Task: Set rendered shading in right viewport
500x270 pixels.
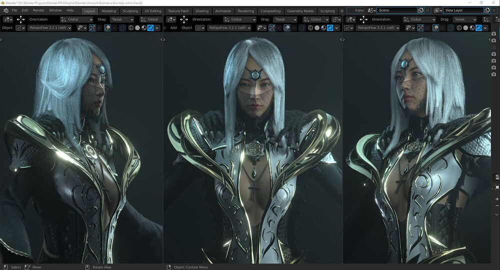Action: point(478,27)
